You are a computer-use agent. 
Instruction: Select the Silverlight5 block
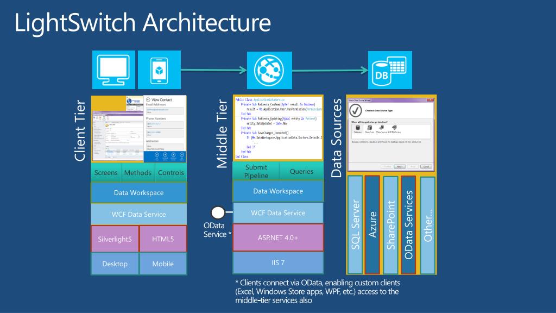pyautogui.click(x=115, y=239)
